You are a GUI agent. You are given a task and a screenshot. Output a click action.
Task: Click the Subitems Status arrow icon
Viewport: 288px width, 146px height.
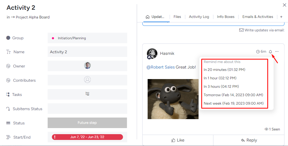[x=8, y=109]
